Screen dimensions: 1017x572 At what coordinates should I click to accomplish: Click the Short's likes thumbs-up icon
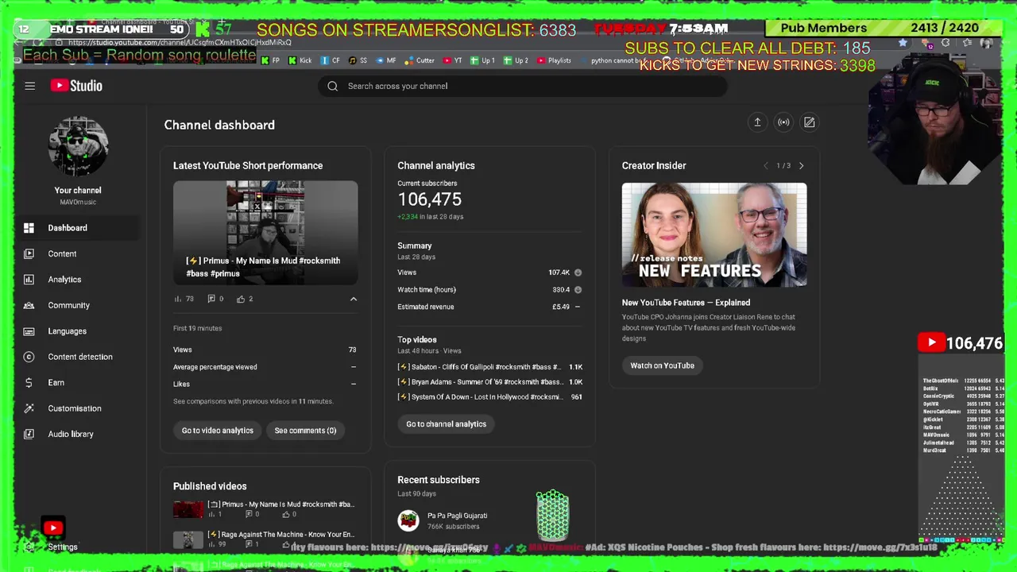coord(241,299)
